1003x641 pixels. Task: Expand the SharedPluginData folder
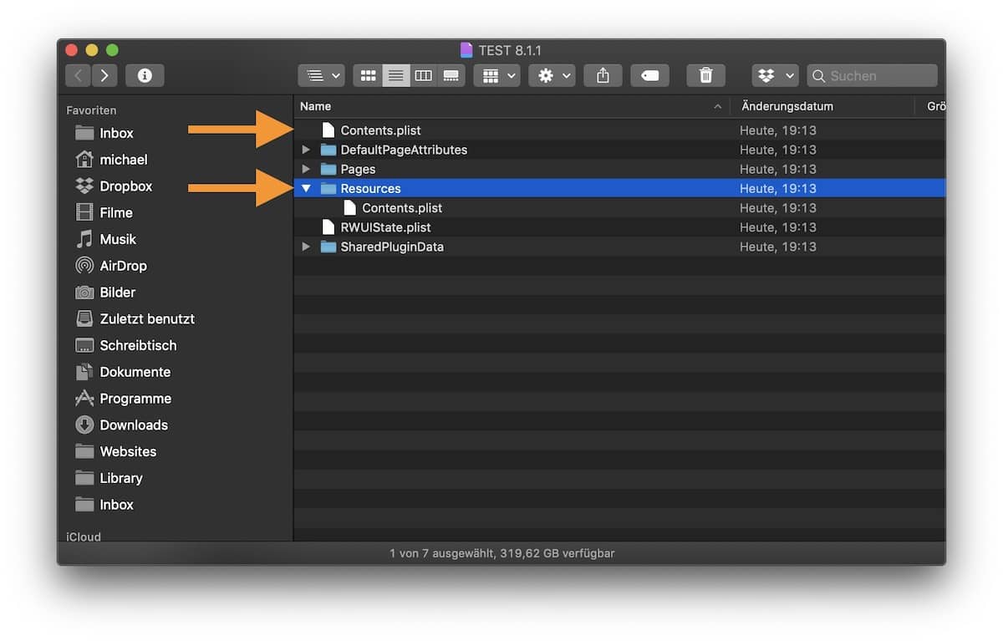point(306,247)
